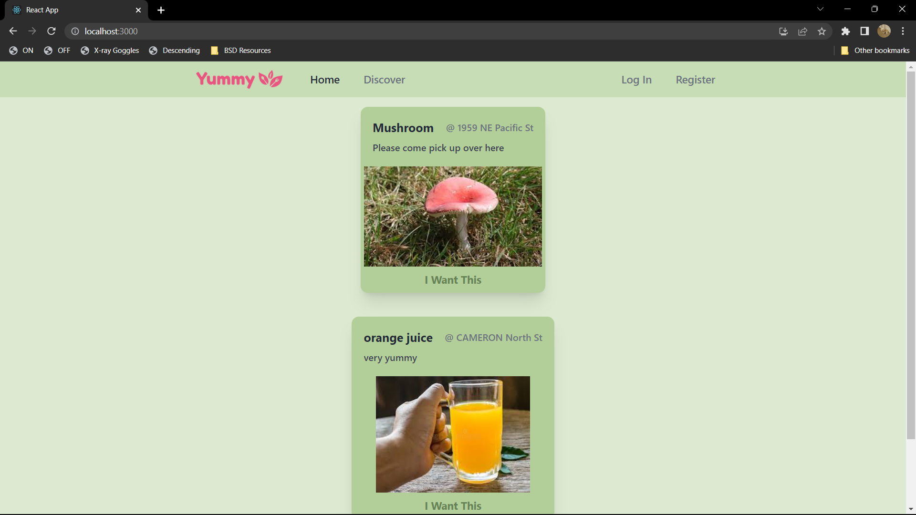Screen dimensions: 916x515
Task: Click the Yummy logo in navbar
Action: click(239, 79)
